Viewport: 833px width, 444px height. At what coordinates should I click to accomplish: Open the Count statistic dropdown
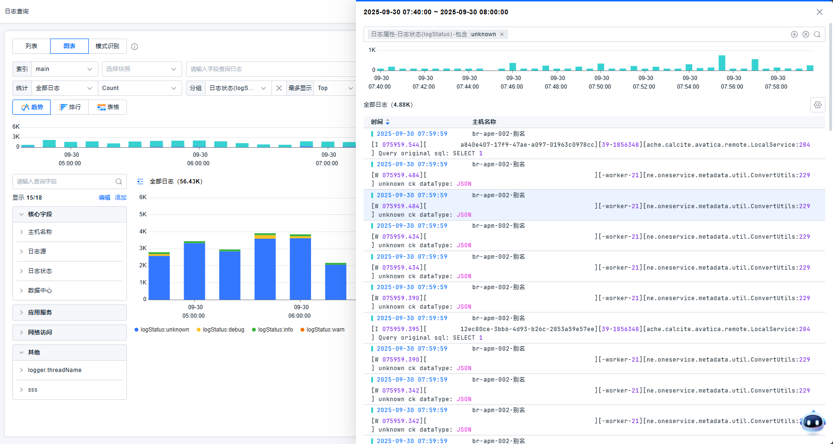coord(139,88)
